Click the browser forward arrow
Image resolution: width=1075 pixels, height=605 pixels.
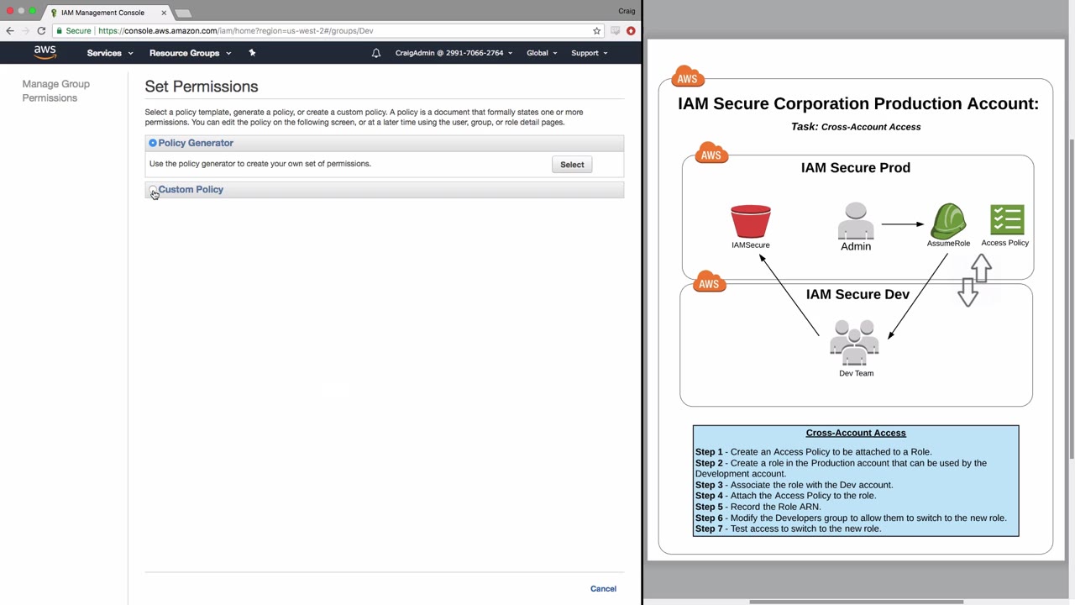point(25,30)
